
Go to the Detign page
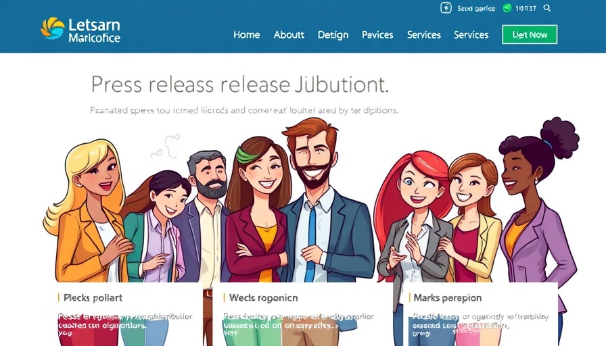pyautogui.click(x=333, y=35)
